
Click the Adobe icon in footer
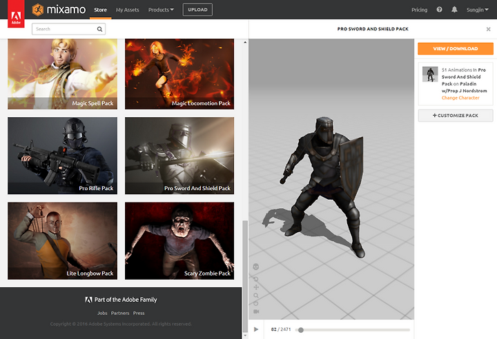click(x=88, y=300)
